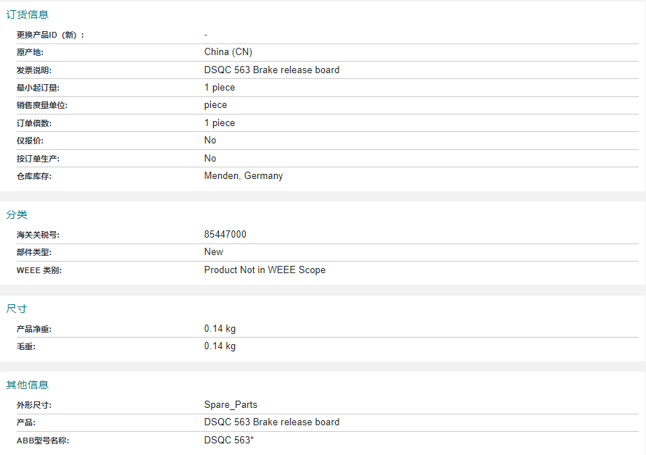Click the 产品 DSQC 563 Brake release board value
The image size is (646, 455).
[271, 422]
